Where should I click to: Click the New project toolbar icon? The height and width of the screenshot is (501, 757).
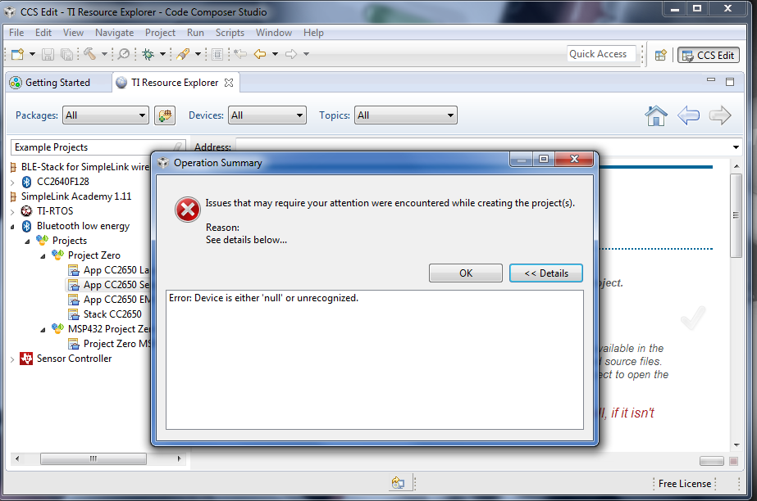tap(17, 54)
